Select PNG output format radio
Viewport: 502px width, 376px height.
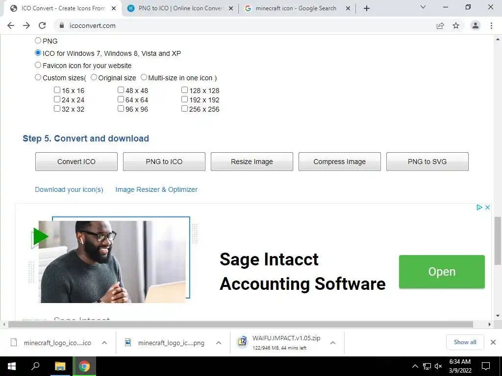(x=38, y=41)
